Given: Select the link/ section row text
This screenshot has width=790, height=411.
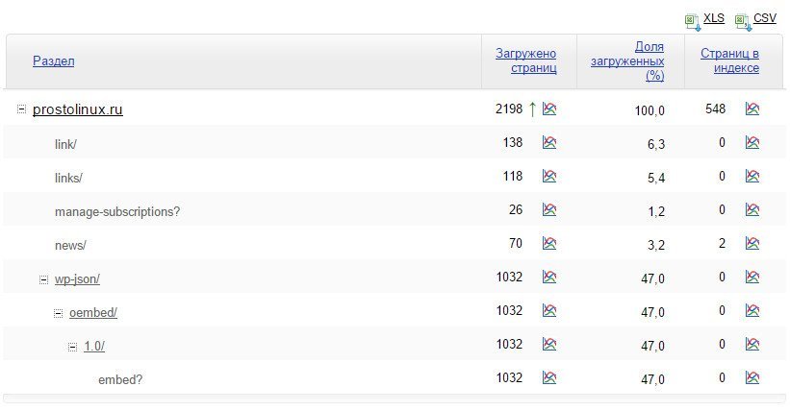Looking at the screenshot, I should pyautogui.click(x=65, y=145).
